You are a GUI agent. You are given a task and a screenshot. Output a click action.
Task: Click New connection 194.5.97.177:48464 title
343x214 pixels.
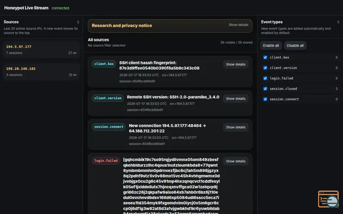click(x=167, y=128)
